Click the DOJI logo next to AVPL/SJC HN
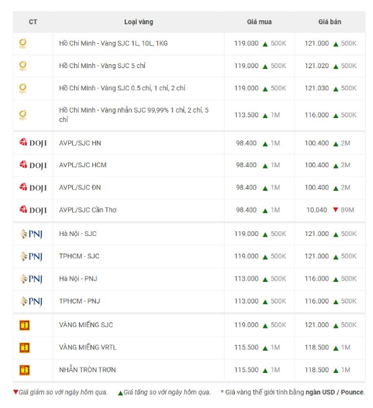 (33, 143)
